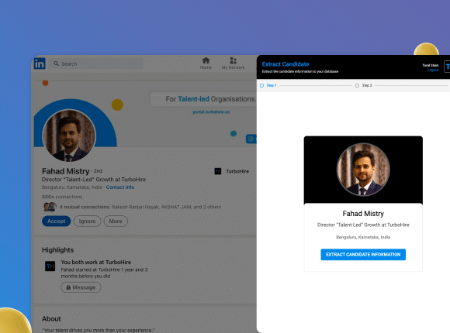This screenshot has height=333, width=450.
Task: Click 'You both work at TurboHire' text
Action: pyautogui.click(x=96, y=263)
